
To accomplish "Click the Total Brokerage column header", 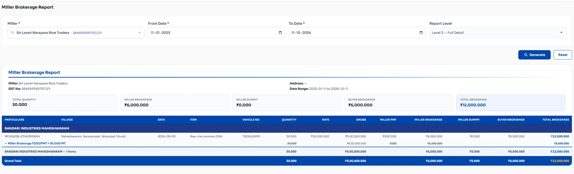I will click(x=555, y=120).
